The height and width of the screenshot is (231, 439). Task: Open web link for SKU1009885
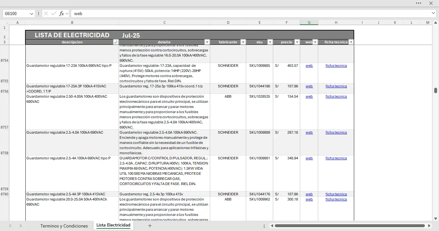[x=309, y=66]
